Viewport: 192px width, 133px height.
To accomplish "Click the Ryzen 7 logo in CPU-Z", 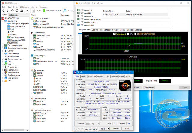I will [125, 86].
